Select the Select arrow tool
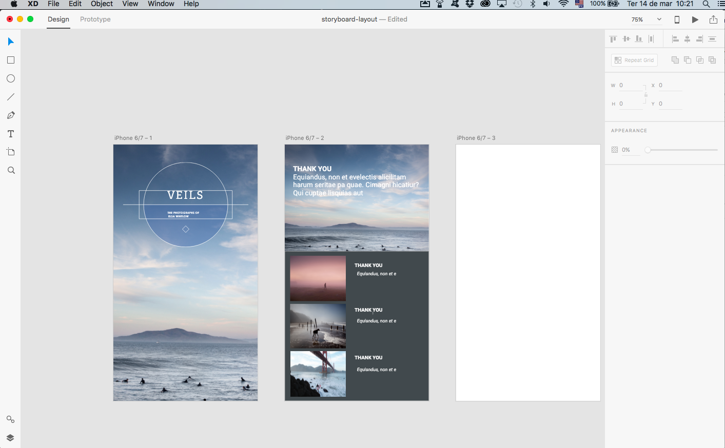725x448 pixels. 11,42
